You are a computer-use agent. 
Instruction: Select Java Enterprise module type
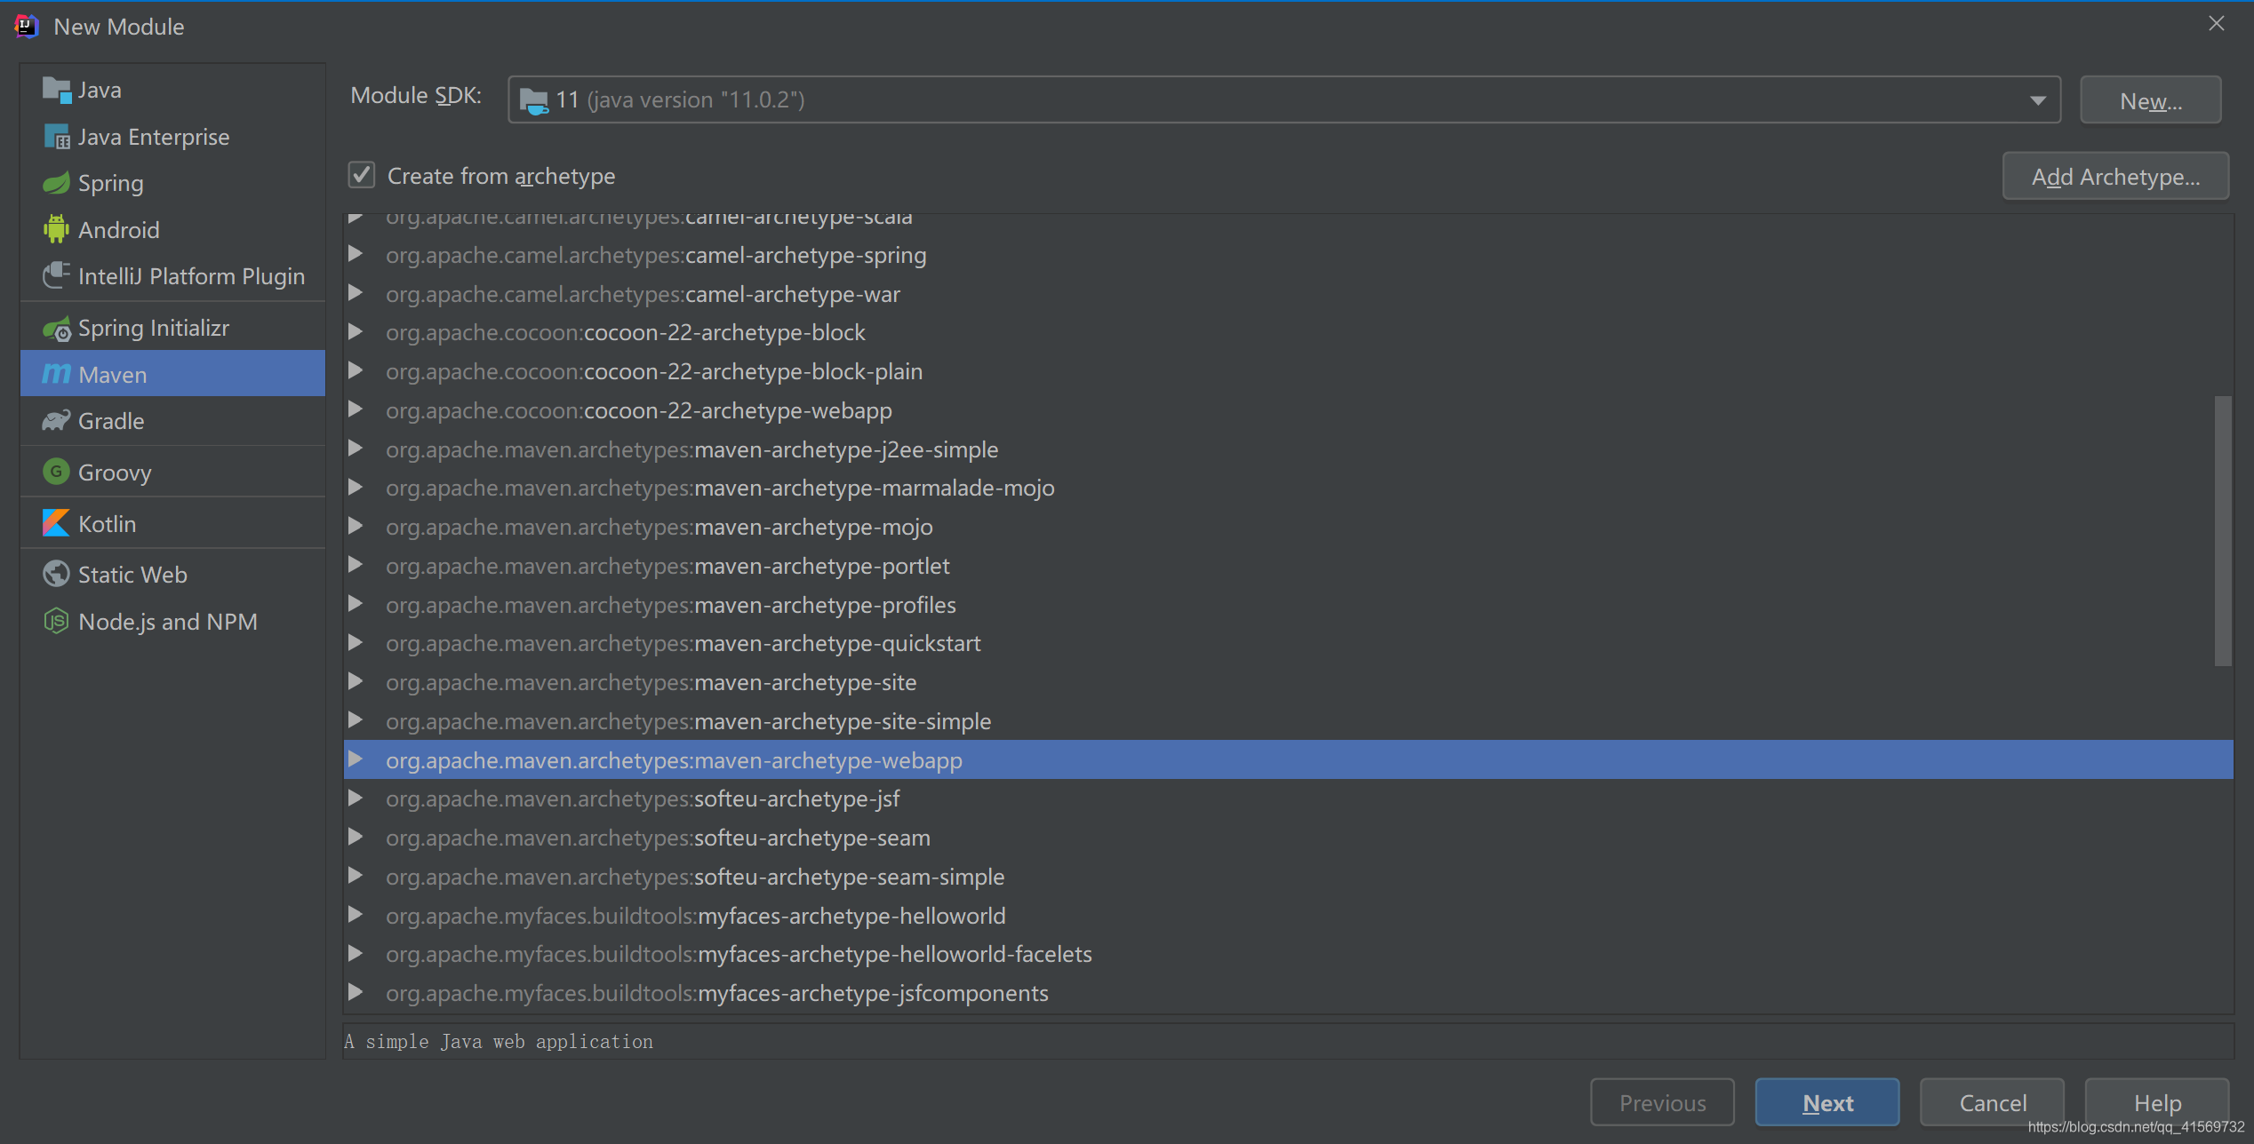coord(173,137)
